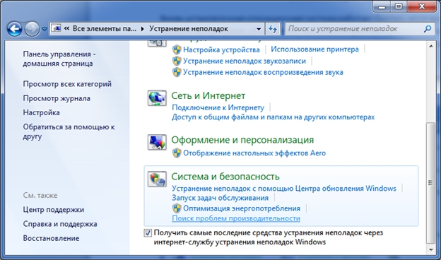Open 'Поиск проблем производительности'
This screenshot has height=260, width=441.
coord(236,218)
